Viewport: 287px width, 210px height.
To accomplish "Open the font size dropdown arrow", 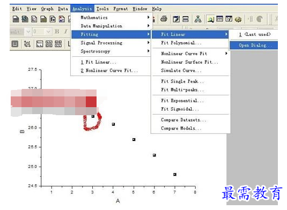I will pyautogui.click(x=48, y=32).
